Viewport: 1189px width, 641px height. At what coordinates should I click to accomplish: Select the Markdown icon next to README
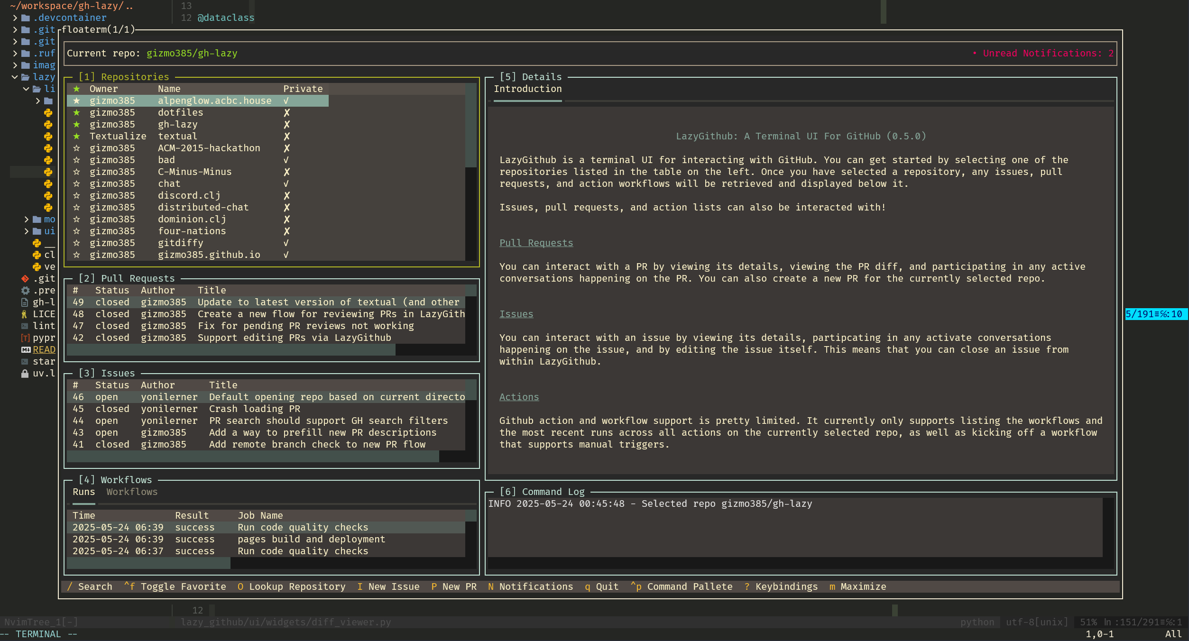click(26, 349)
